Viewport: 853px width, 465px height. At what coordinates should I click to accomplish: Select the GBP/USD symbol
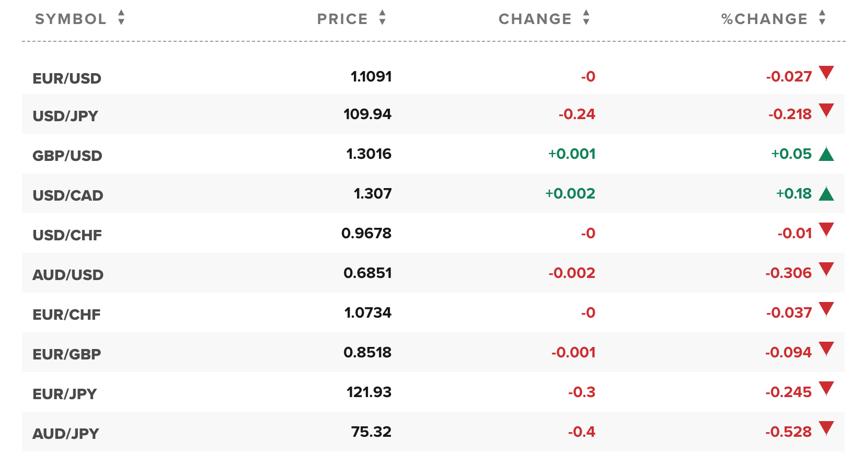pyautogui.click(x=67, y=156)
